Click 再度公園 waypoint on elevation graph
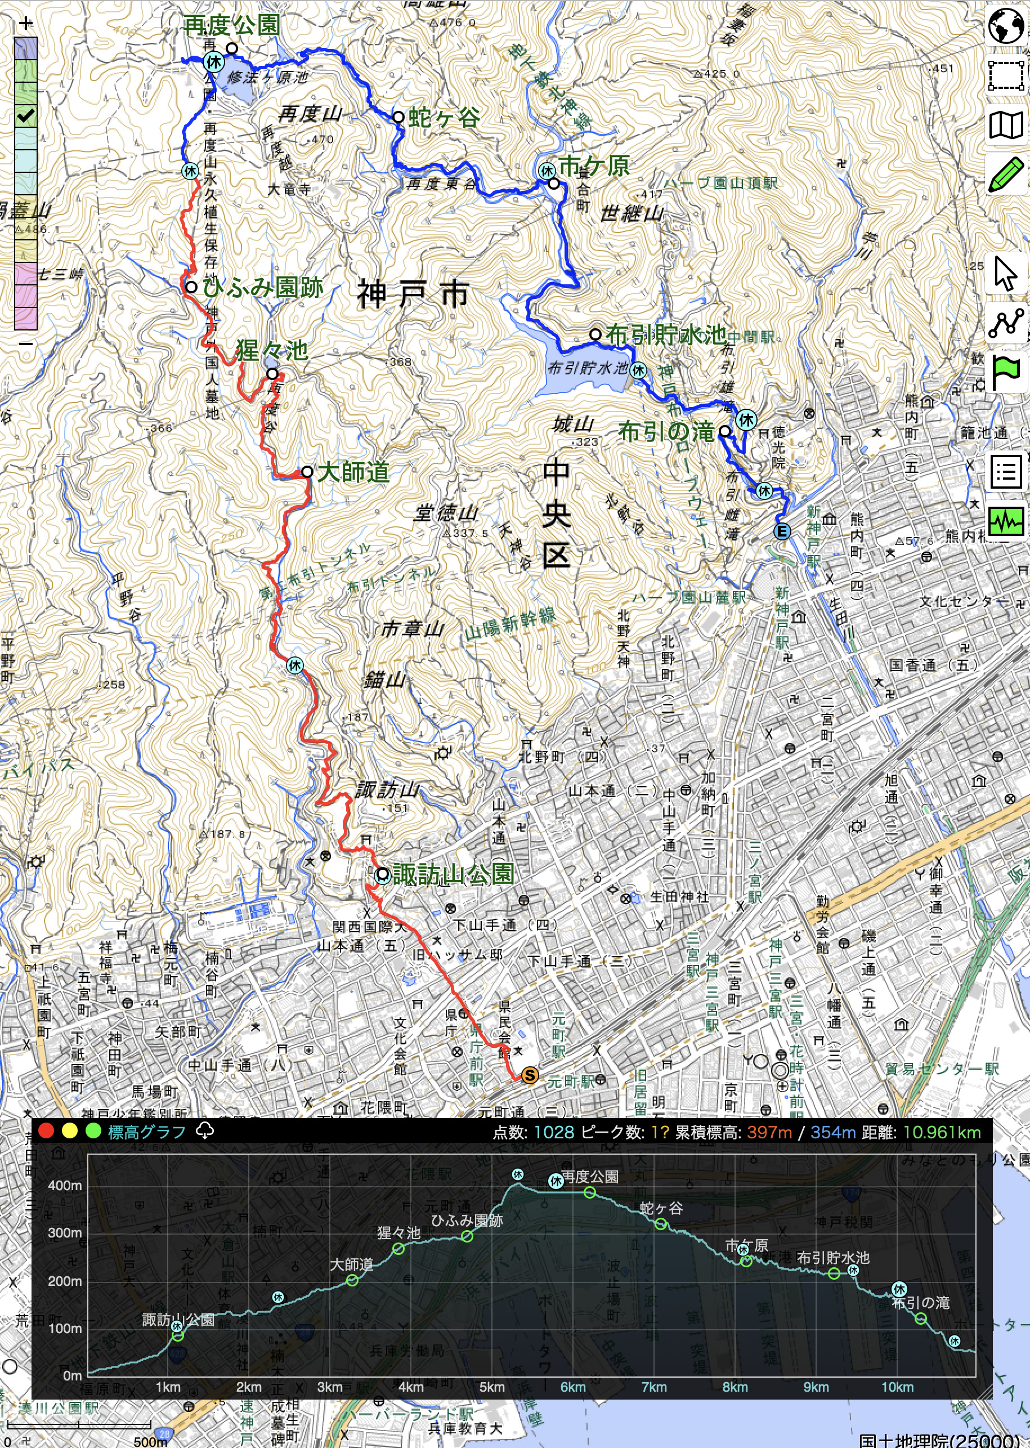The height and width of the screenshot is (1448, 1030). pos(590,1192)
